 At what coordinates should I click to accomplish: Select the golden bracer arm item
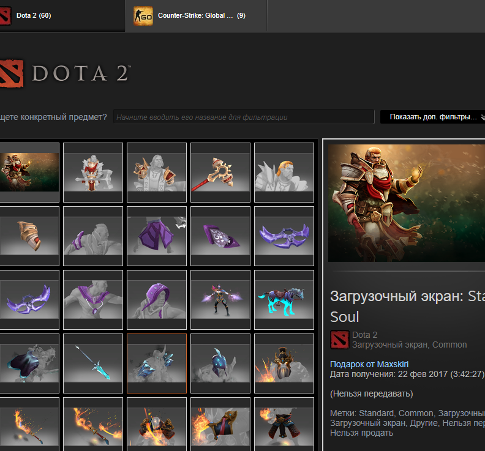(x=29, y=236)
